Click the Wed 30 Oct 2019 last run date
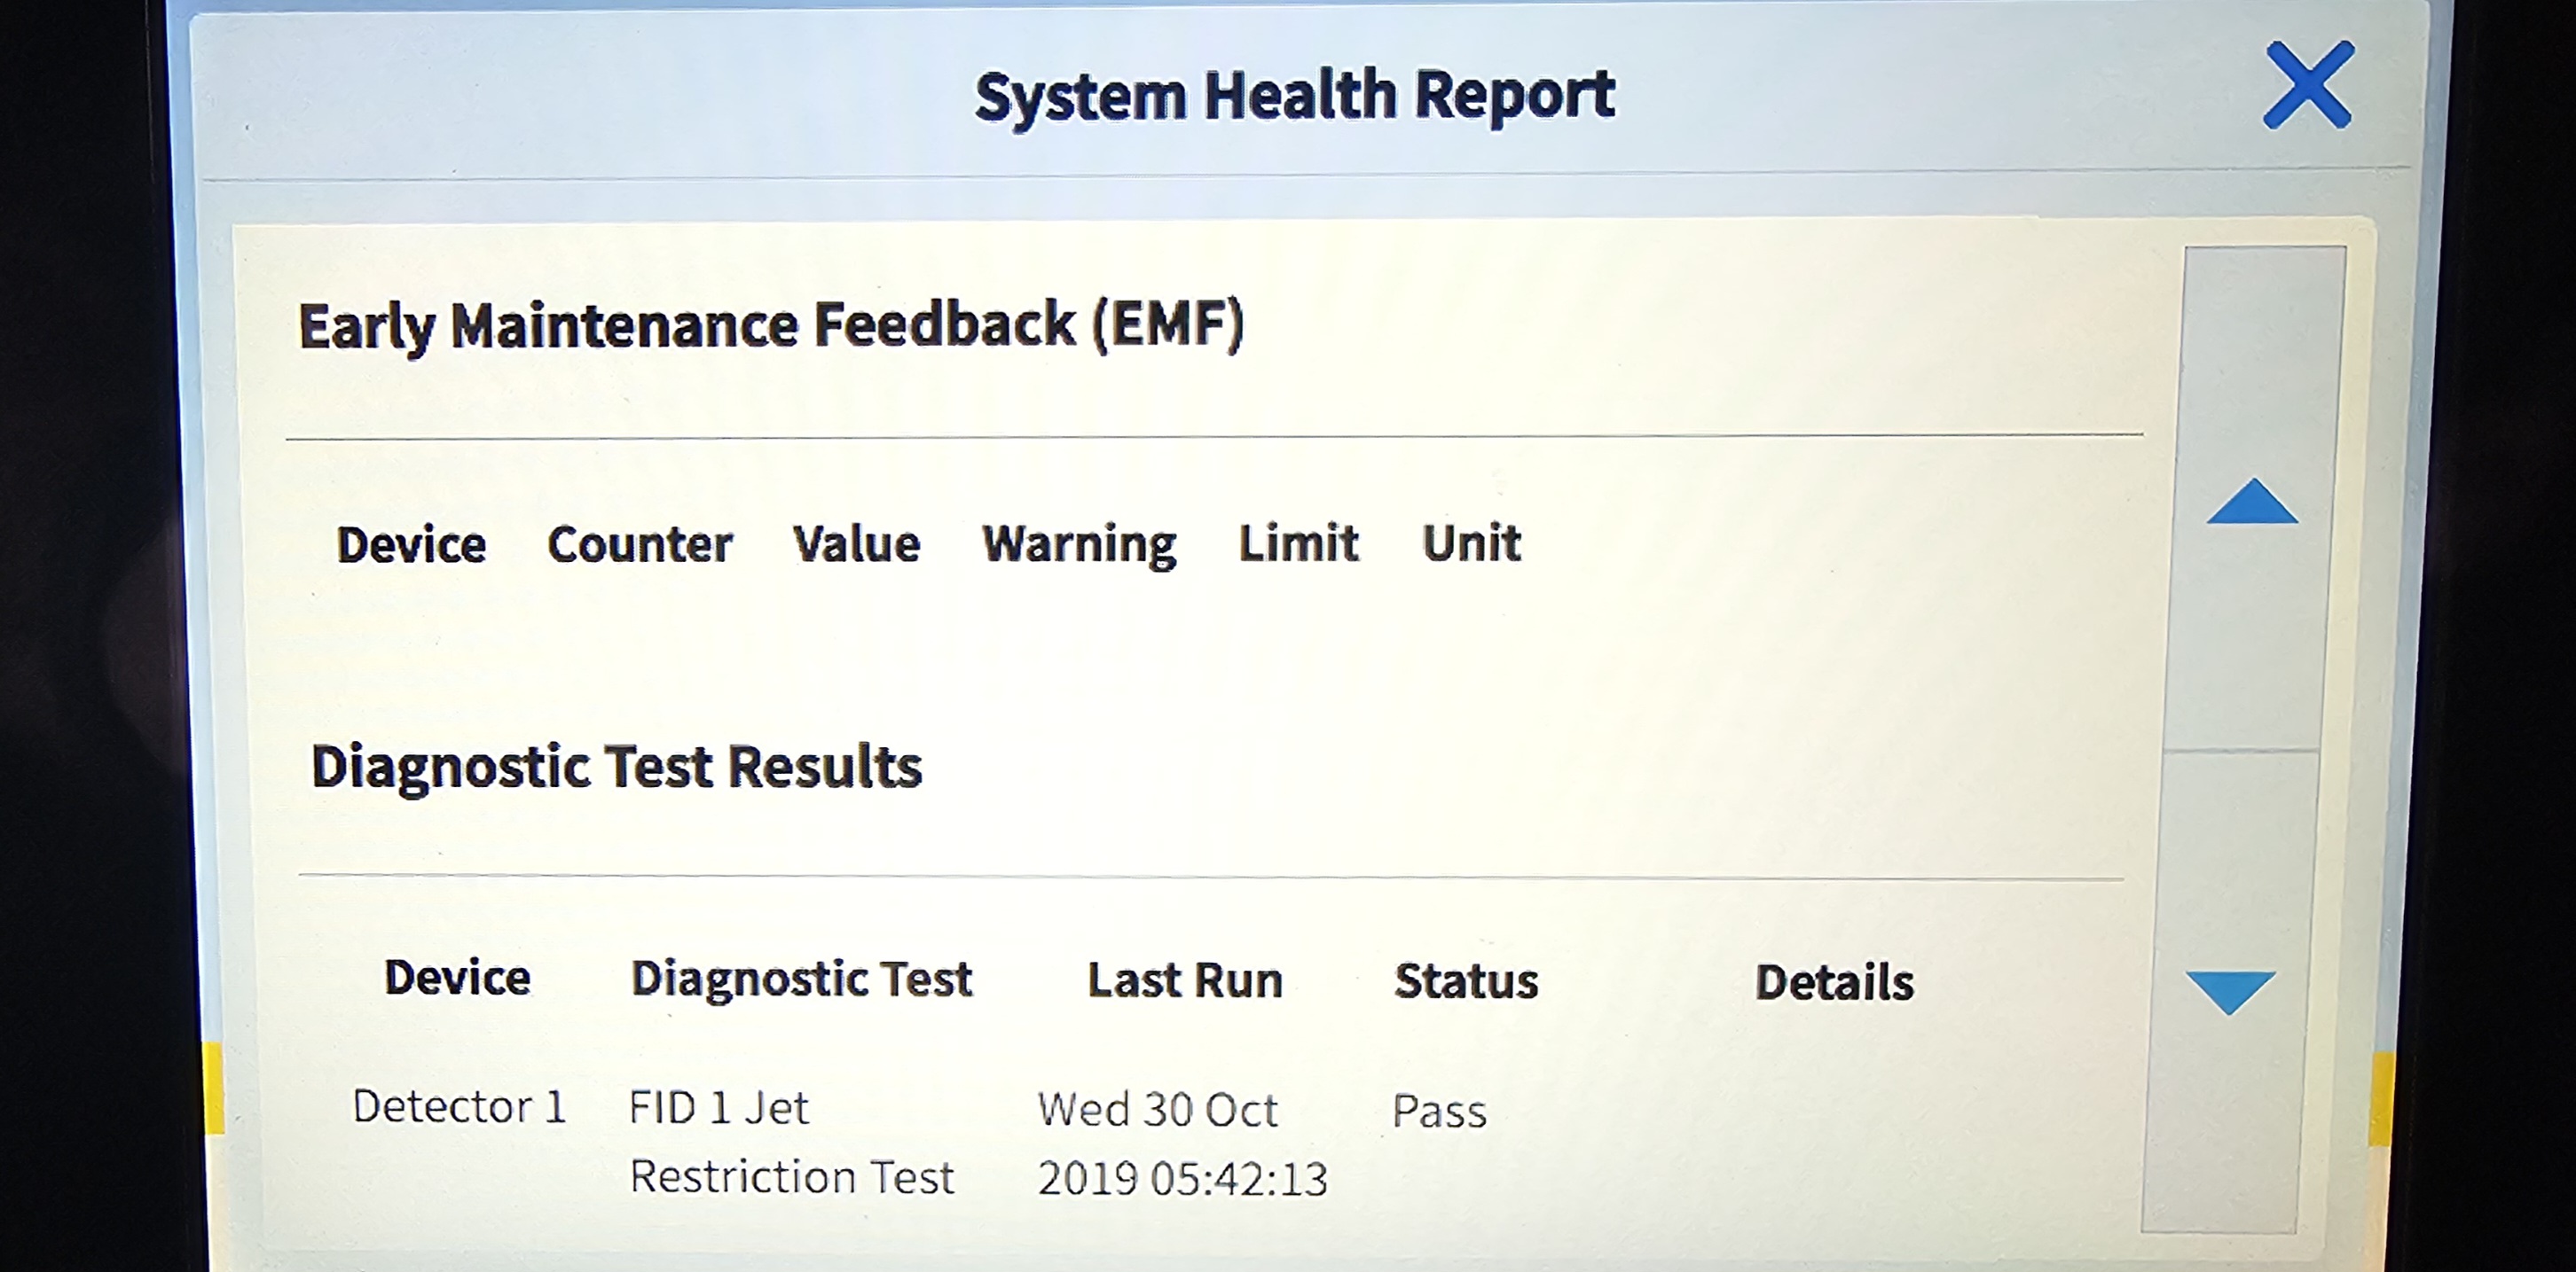Viewport: 2576px width, 1272px height. 1182,1144
